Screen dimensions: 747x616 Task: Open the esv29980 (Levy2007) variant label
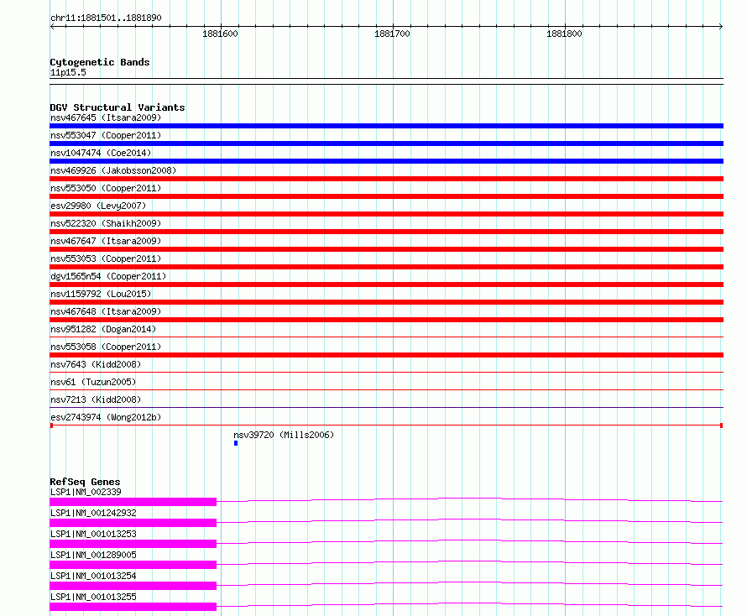click(x=98, y=206)
